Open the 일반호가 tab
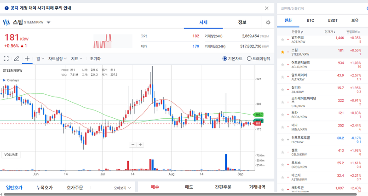368x196 pixels. coord(14,188)
